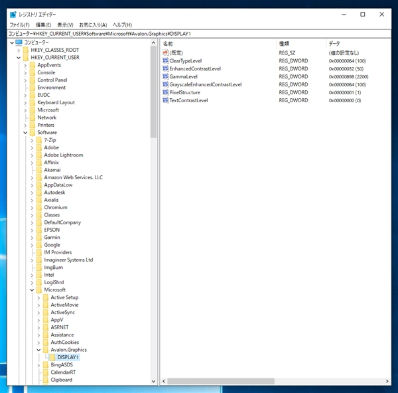Select the CalendarRT key
This screenshot has height=393, width=398.
63,372
